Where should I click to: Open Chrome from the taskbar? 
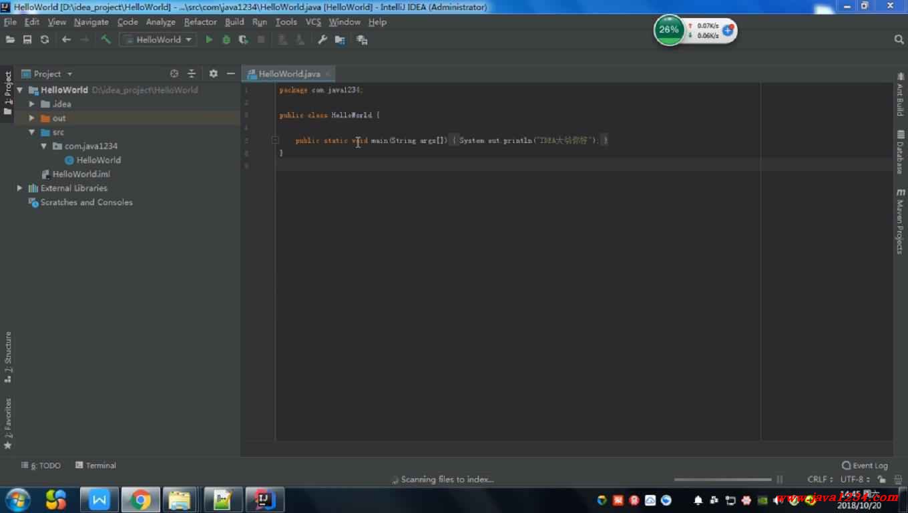coord(140,500)
